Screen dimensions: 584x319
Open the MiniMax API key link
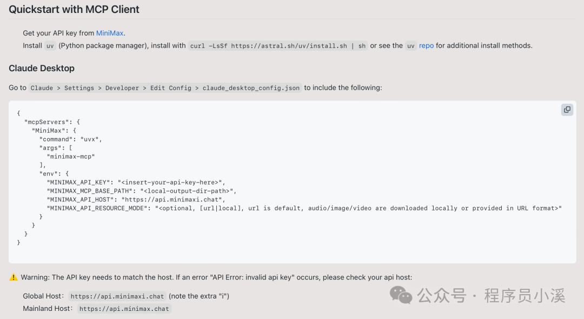[110, 33]
